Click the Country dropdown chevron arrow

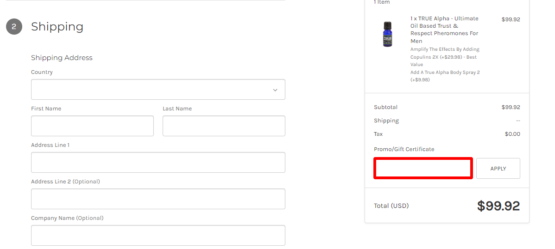click(275, 90)
